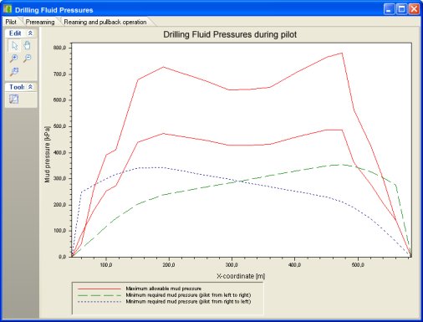Click the zoom rectangle tool
The image size is (423, 322).
tap(14, 71)
